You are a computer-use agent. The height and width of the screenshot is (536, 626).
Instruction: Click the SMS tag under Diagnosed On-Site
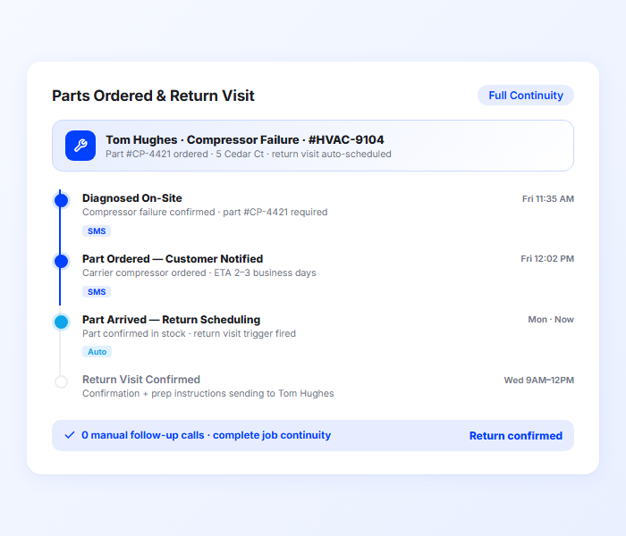pos(97,230)
